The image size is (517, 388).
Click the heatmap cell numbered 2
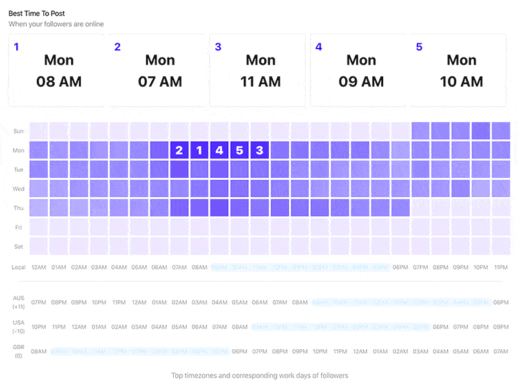tap(179, 150)
